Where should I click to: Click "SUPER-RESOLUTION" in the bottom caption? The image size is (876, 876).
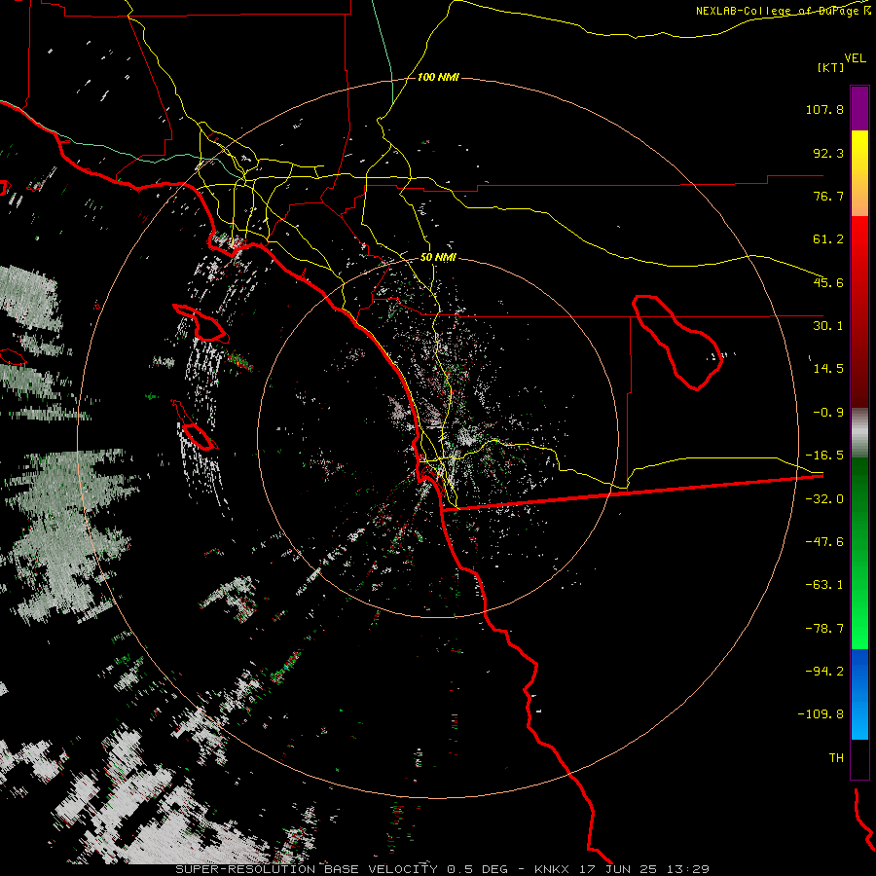click(x=245, y=869)
